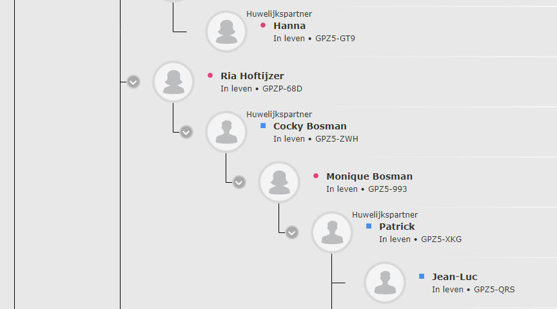557x309 pixels.
Task: Click Ria Hoftijzer's portrait avatar
Action: (x=173, y=82)
